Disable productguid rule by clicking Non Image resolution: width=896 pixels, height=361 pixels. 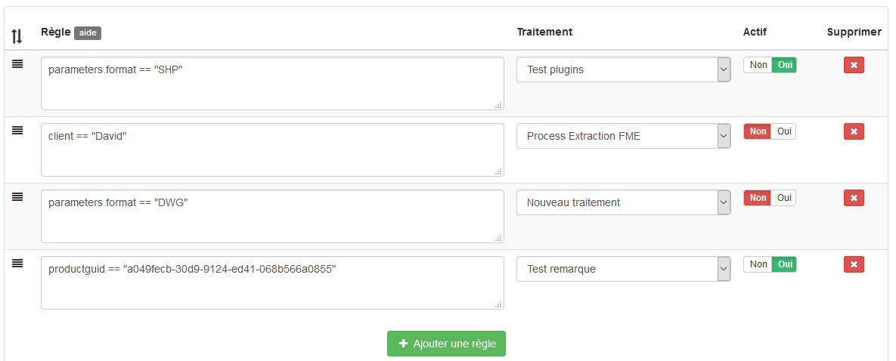758,264
